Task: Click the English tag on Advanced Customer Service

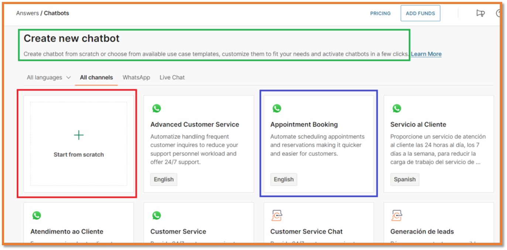Action: point(164,180)
